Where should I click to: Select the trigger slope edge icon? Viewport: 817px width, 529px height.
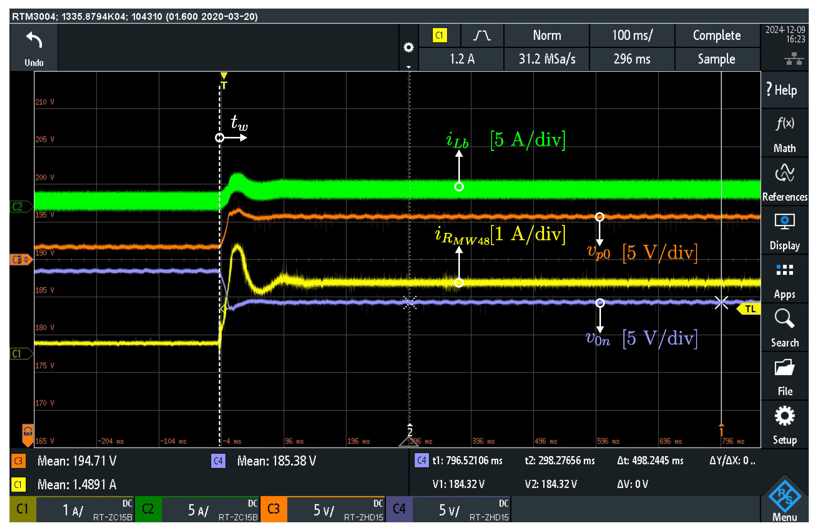(482, 35)
